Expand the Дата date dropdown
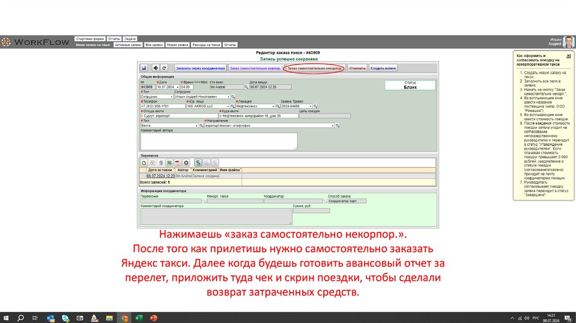This screenshot has width=576, height=323. click(178, 87)
